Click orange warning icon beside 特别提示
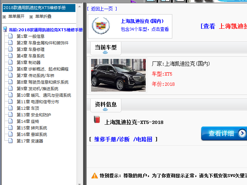Screen dimensions: 247x185 [x=94, y=176]
